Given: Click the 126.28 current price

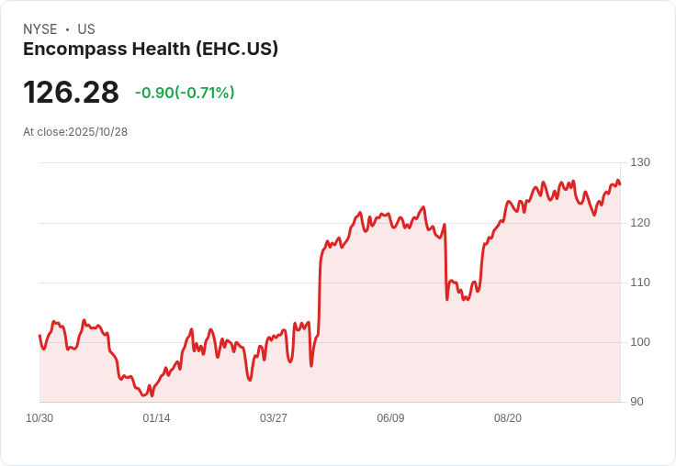Looking at the screenshot, I should pos(71,93).
